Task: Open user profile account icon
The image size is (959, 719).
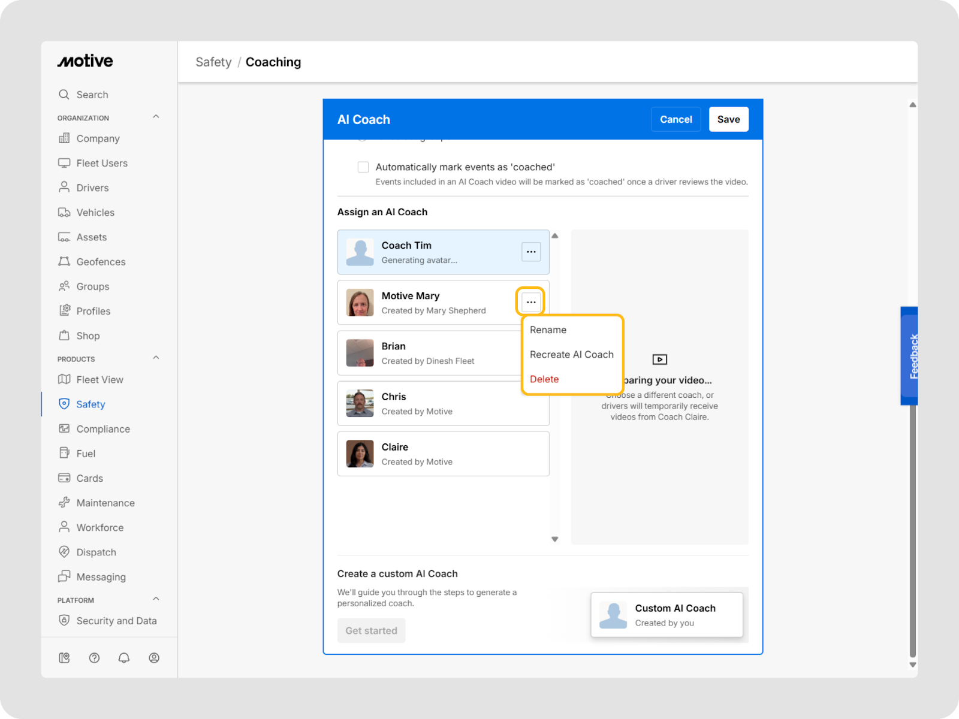Action: (x=154, y=658)
